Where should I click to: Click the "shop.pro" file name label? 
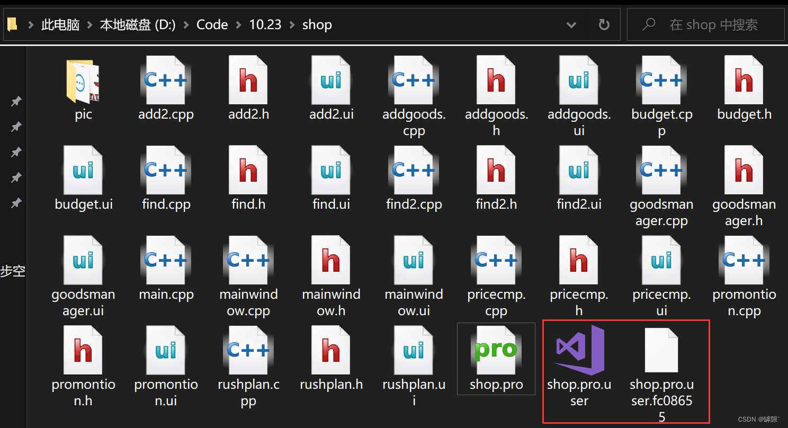point(496,385)
